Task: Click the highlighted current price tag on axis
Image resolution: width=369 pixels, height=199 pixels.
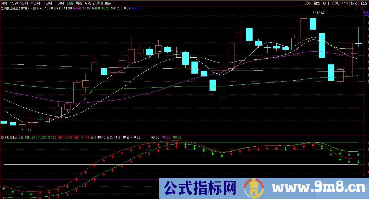Action: (x=367, y=13)
